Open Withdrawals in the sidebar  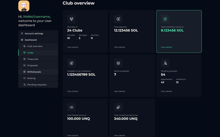pos(38,72)
